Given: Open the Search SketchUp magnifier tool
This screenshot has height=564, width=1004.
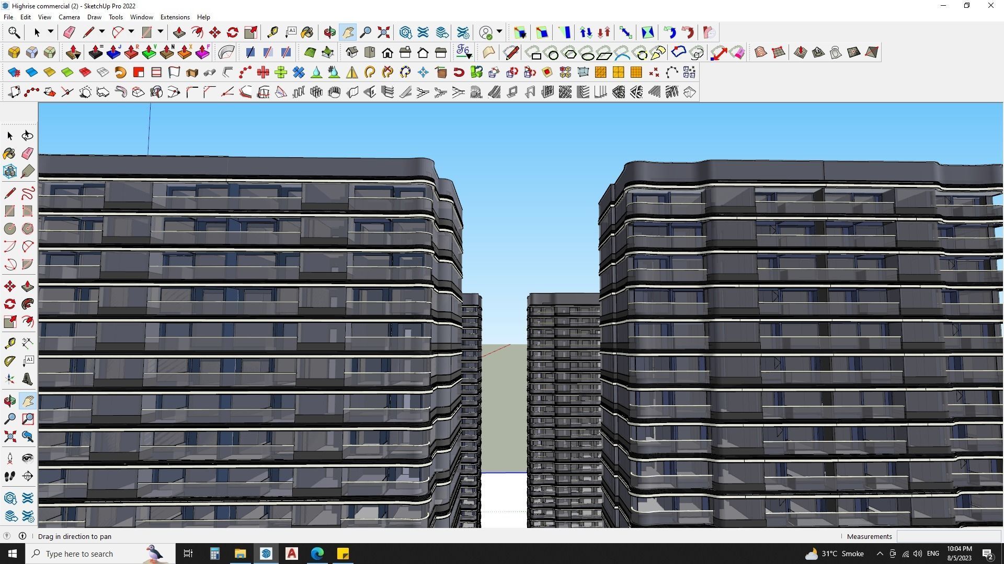Looking at the screenshot, I should click(x=14, y=32).
